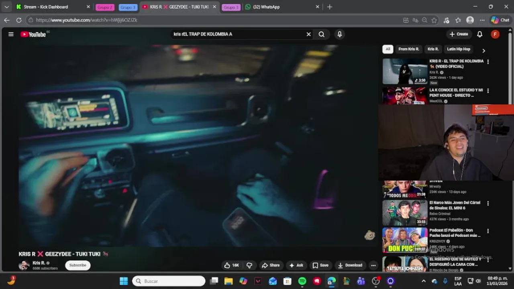Viewport: 514px width, 289px height.
Task: Download the current video
Action: coord(350,265)
